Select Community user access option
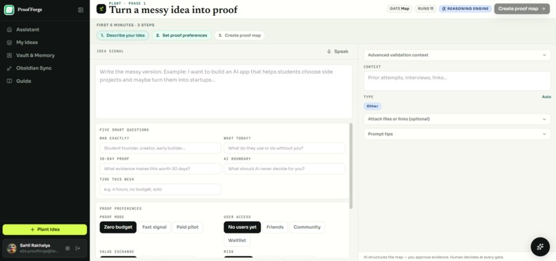 [x=307, y=227]
